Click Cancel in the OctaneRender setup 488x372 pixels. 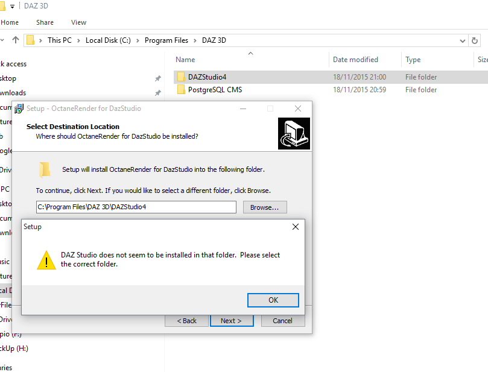coord(282,321)
